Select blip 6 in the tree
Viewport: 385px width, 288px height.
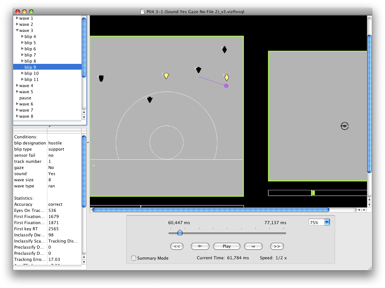(x=30, y=49)
